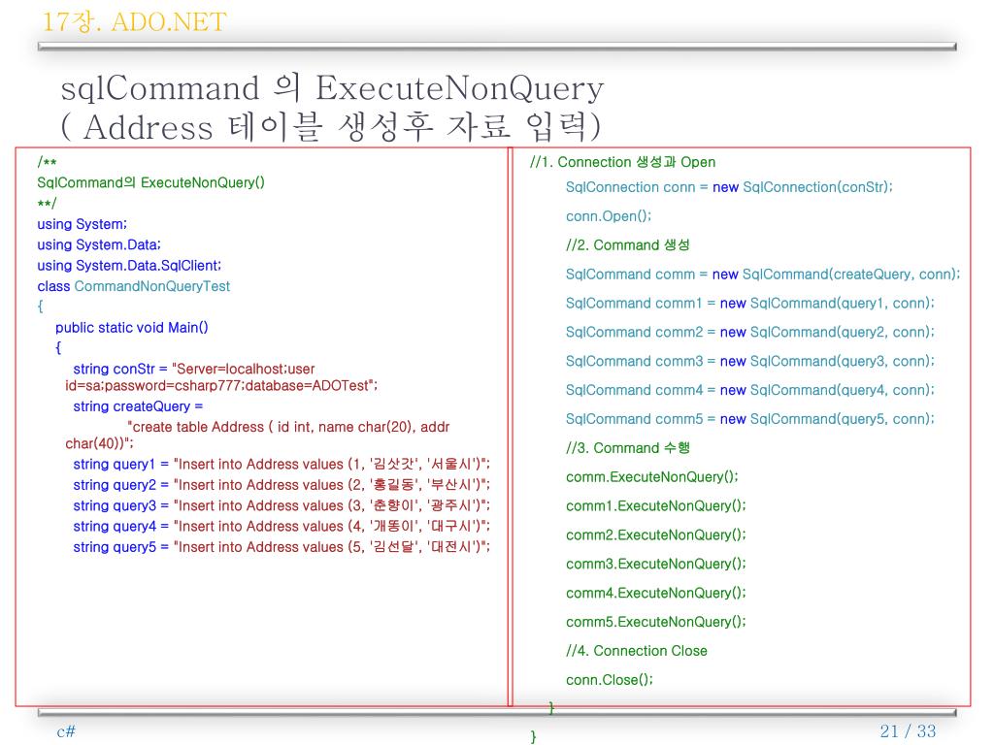Click the page number '21 / 33'

tap(908, 731)
